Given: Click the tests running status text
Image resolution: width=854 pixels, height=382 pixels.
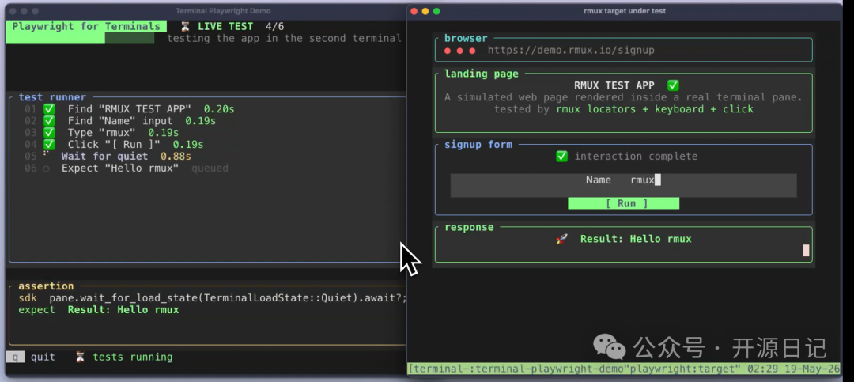Looking at the screenshot, I should pyautogui.click(x=132, y=357).
